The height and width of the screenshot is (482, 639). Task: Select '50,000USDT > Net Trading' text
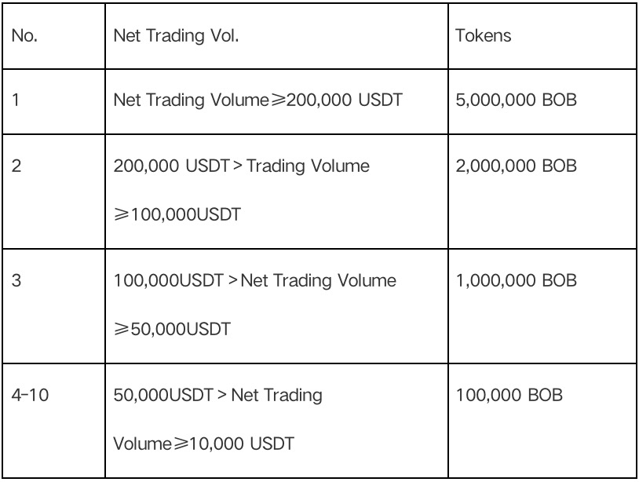217,395
